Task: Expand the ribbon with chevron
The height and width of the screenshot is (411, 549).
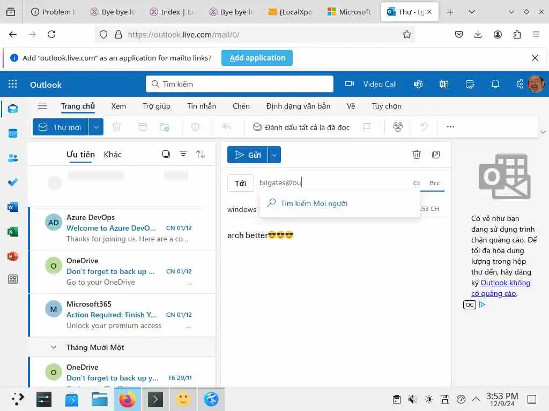Action: click(543, 132)
